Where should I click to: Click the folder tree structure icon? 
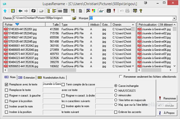(73, 11)
